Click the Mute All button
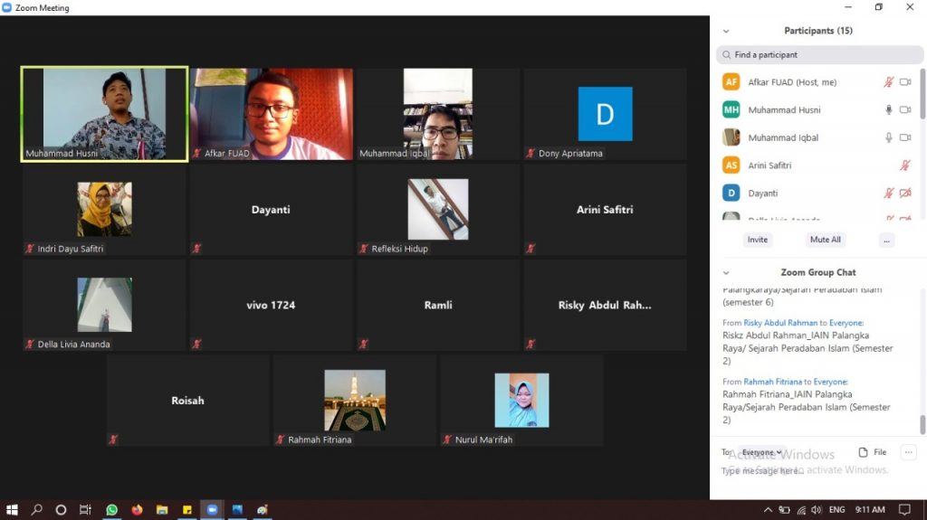927x520 pixels. 826,240
